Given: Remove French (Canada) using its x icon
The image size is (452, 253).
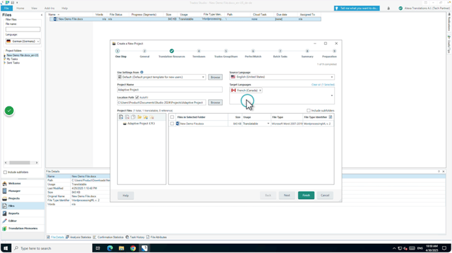Looking at the screenshot, I should (x=260, y=91).
